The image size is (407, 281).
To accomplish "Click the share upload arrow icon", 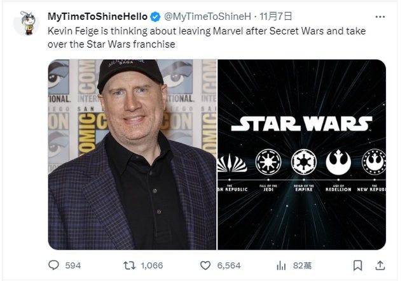I will [380, 265].
